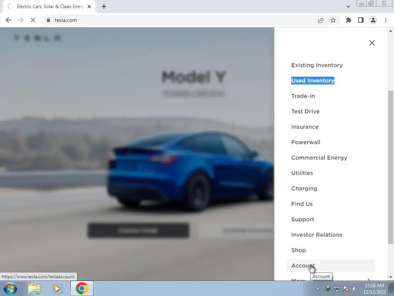
Task: Close the Electric Cars tab
Action: [x=89, y=7]
